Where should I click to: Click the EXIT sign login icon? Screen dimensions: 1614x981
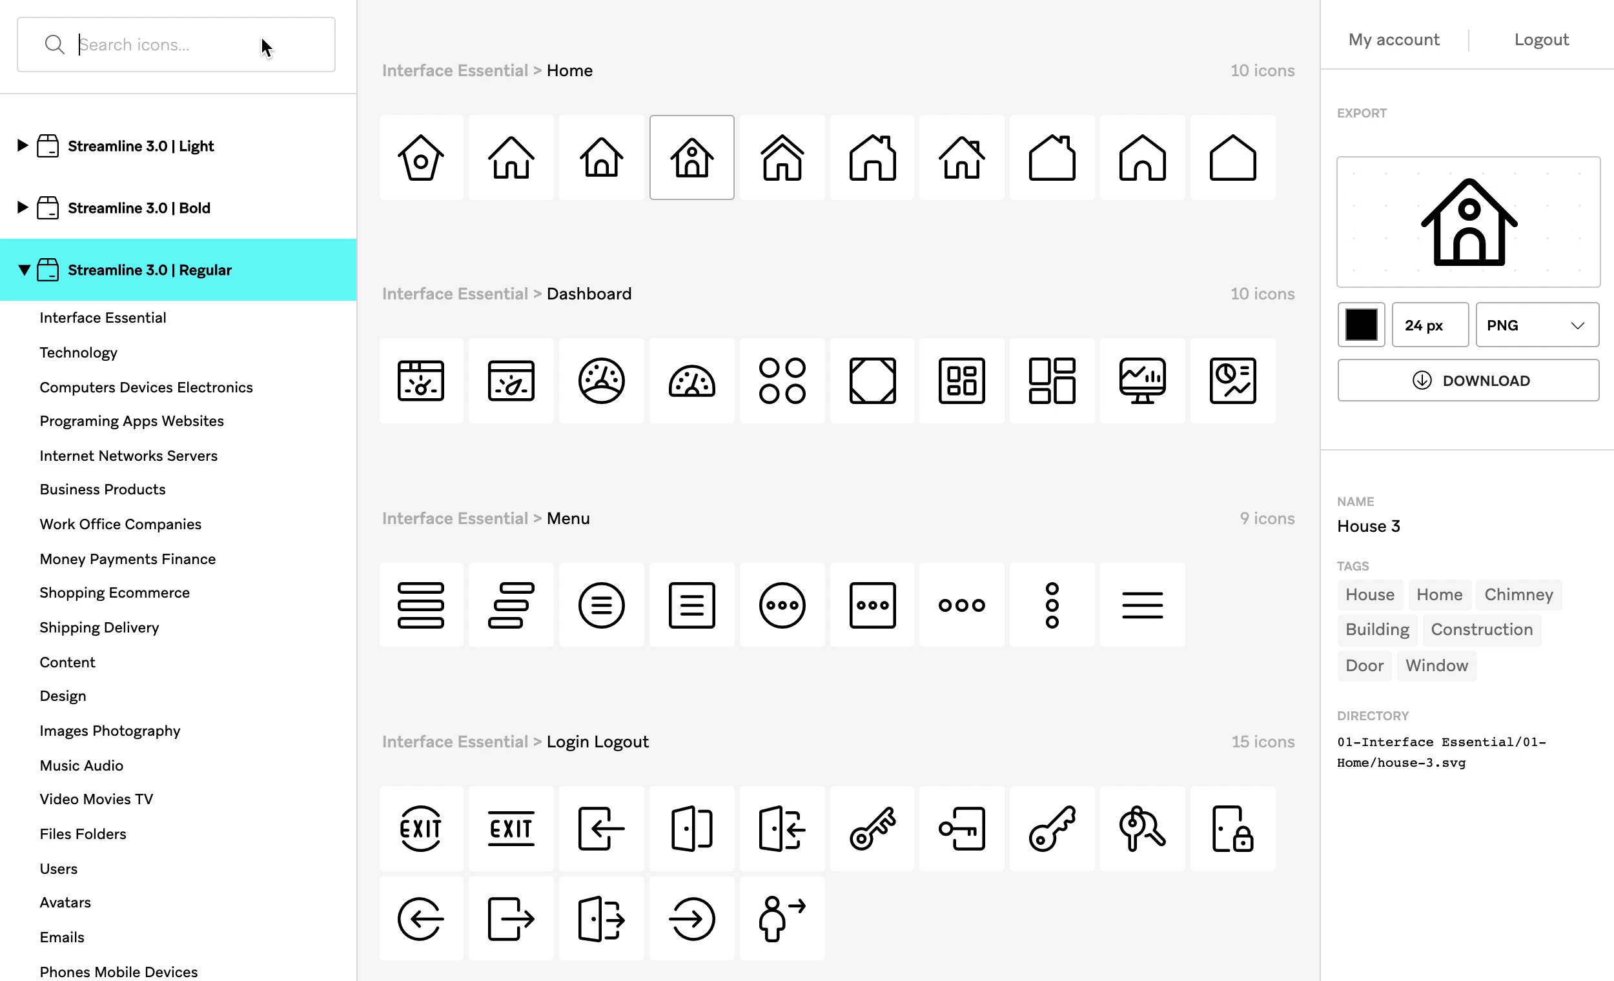(509, 827)
